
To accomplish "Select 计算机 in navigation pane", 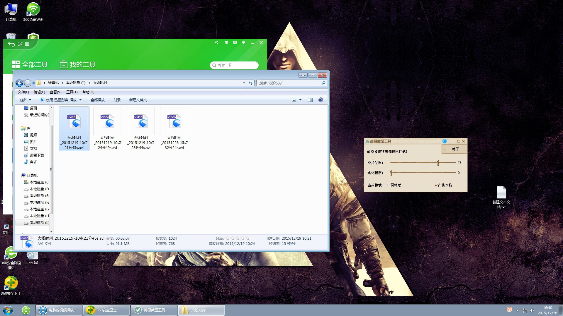I will click(x=29, y=176).
